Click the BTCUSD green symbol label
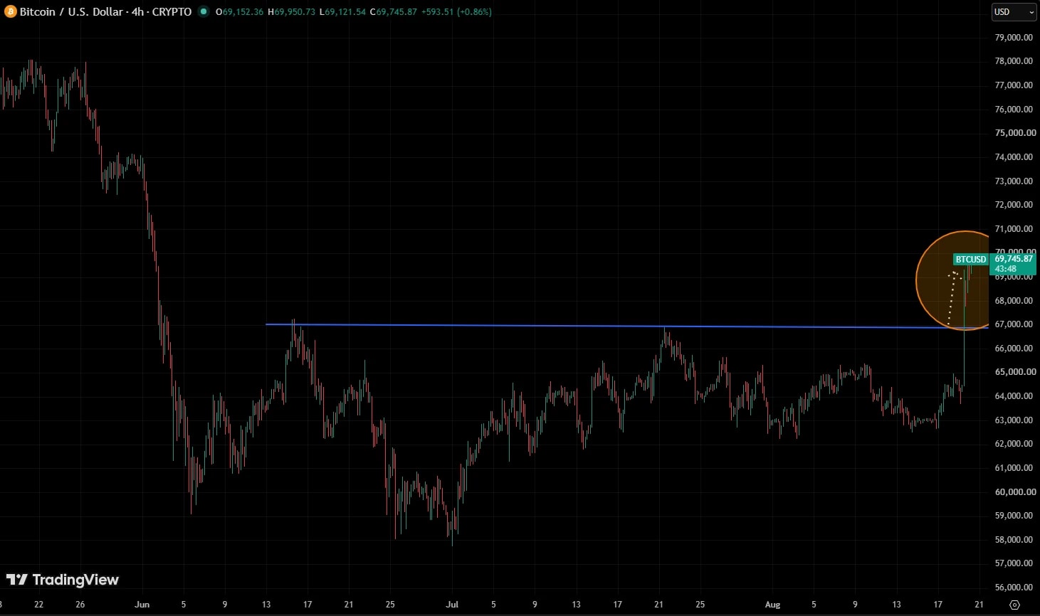Screen dimensions: 1040x616 pos(970,260)
